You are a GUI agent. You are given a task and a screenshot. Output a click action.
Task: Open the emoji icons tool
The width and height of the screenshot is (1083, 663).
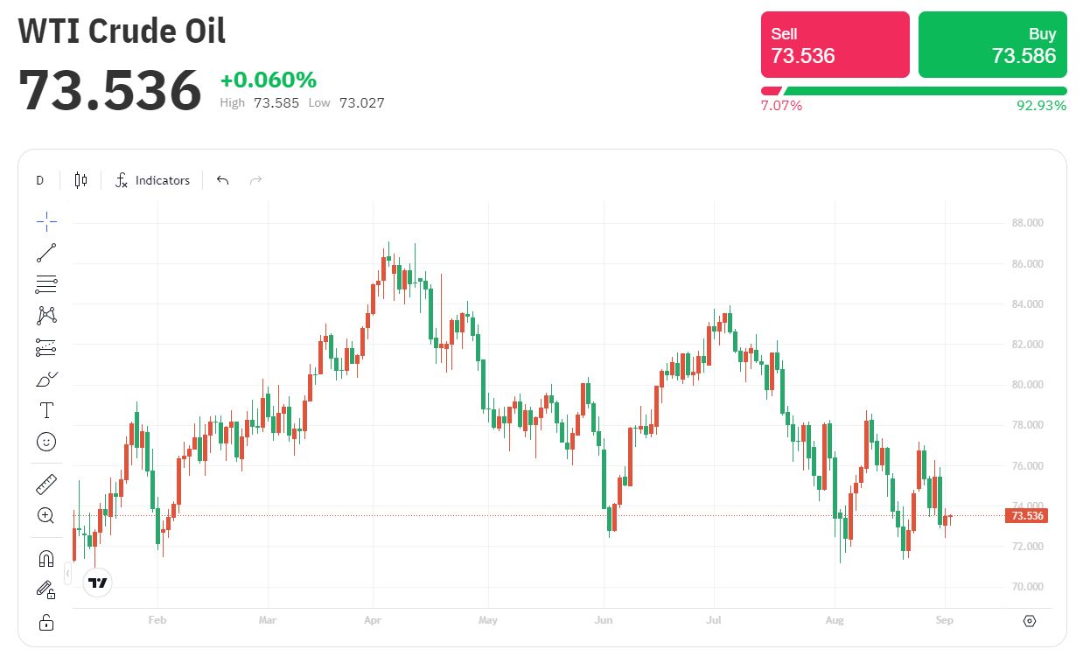coord(46,442)
